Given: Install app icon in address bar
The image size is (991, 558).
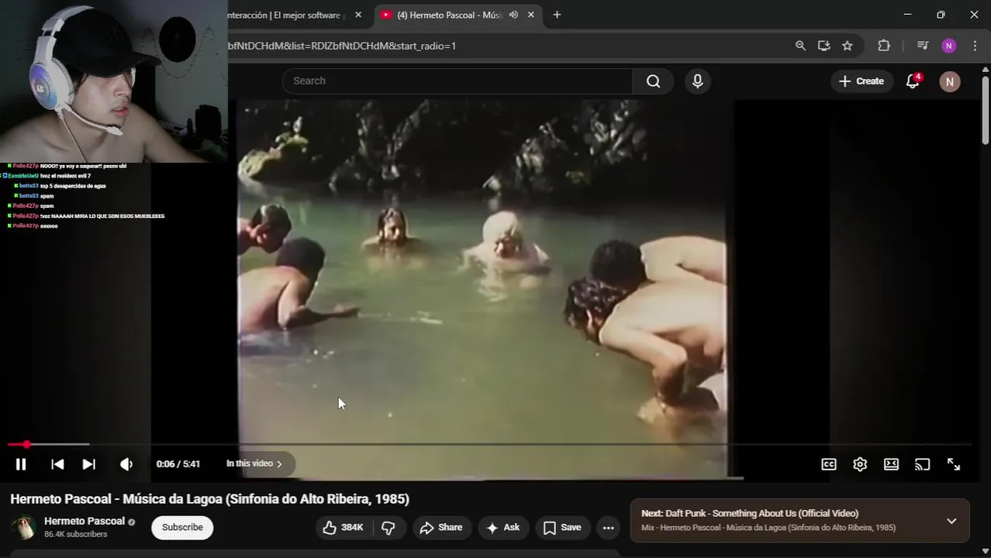Looking at the screenshot, I should (x=824, y=46).
